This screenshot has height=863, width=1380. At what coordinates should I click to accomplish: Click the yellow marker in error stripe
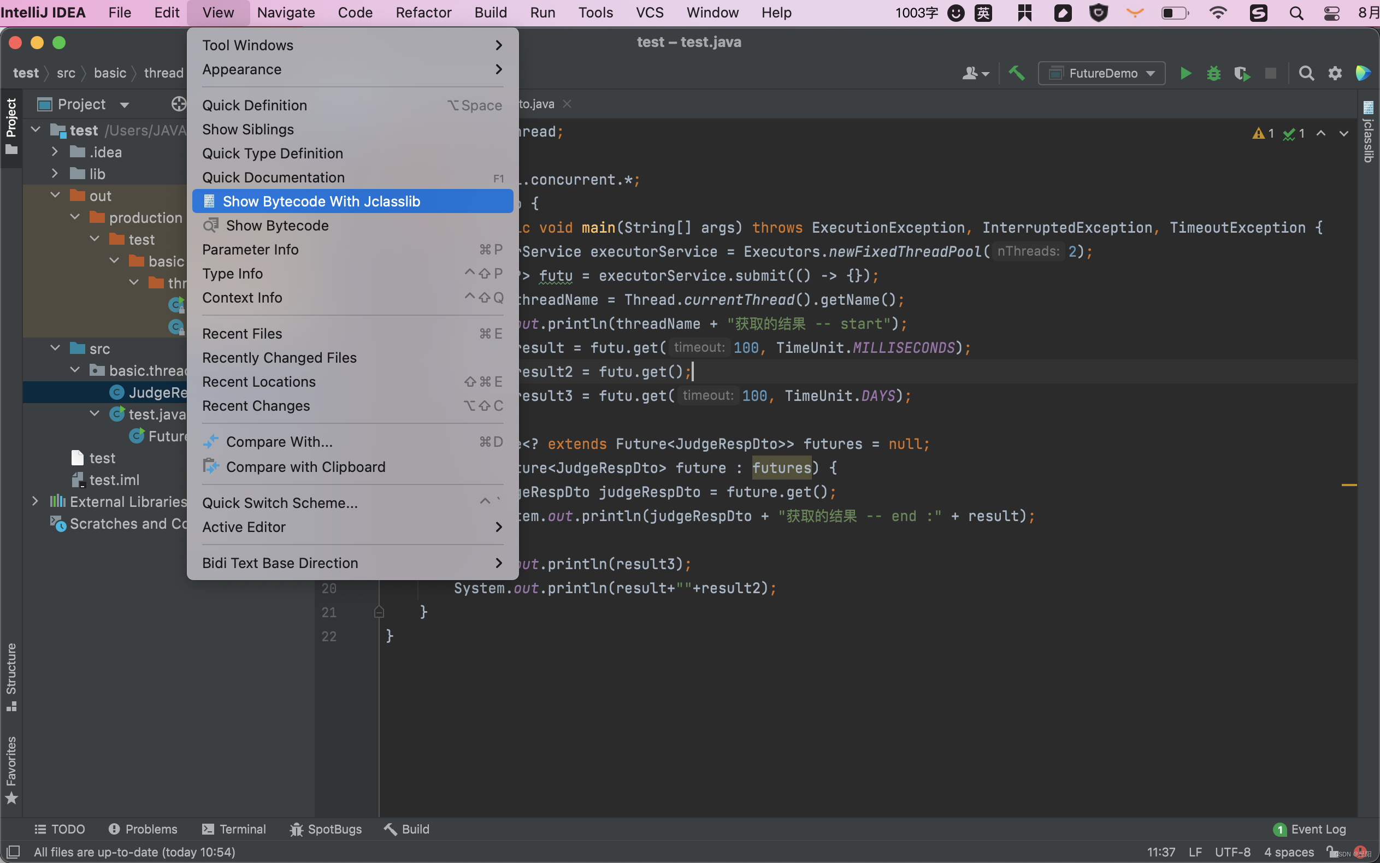click(1349, 485)
